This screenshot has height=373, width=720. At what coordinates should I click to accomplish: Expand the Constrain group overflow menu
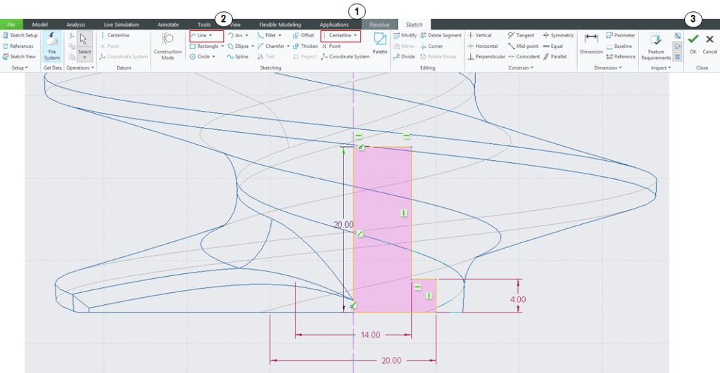pyautogui.click(x=532, y=68)
